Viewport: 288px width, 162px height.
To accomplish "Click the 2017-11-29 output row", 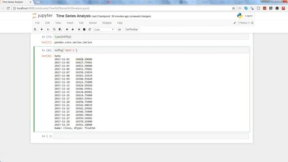I will [x=73, y=125].
